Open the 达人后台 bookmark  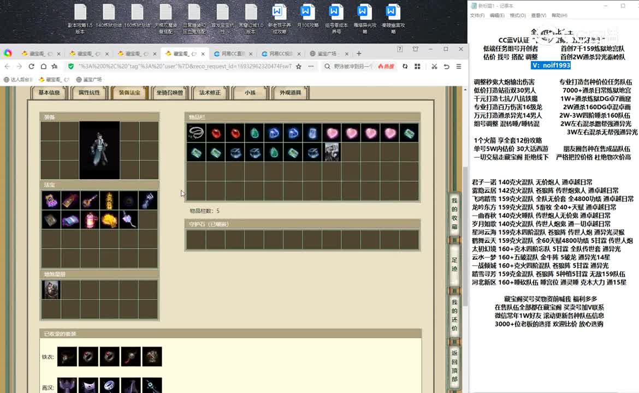pyautogui.click(x=18, y=79)
